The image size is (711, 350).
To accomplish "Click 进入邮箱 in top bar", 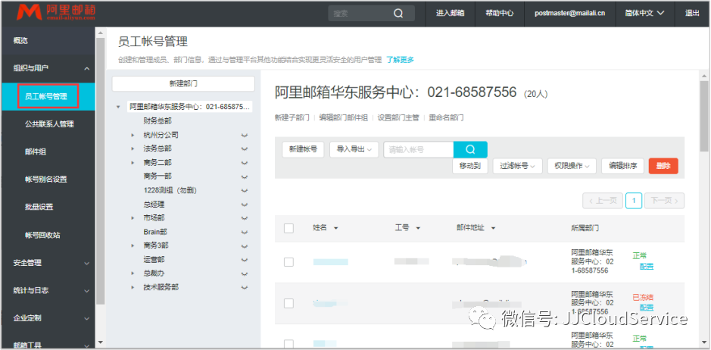I will [450, 13].
